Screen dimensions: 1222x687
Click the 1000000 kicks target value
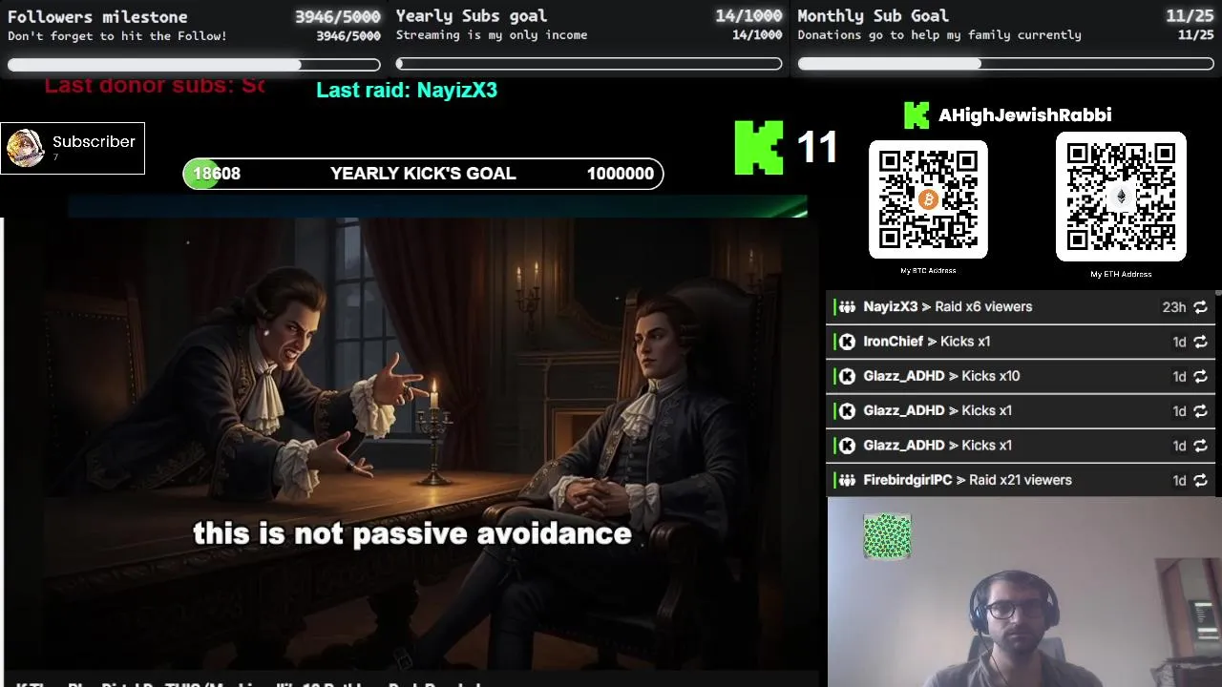(x=621, y=174)
